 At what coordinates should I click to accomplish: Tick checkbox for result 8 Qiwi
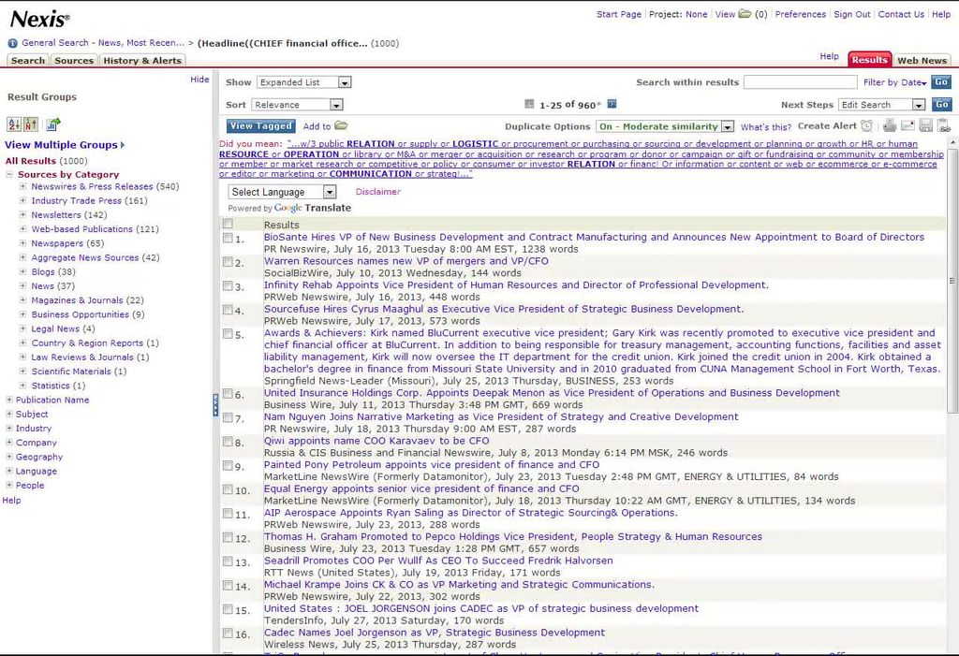tap(228, 442)
